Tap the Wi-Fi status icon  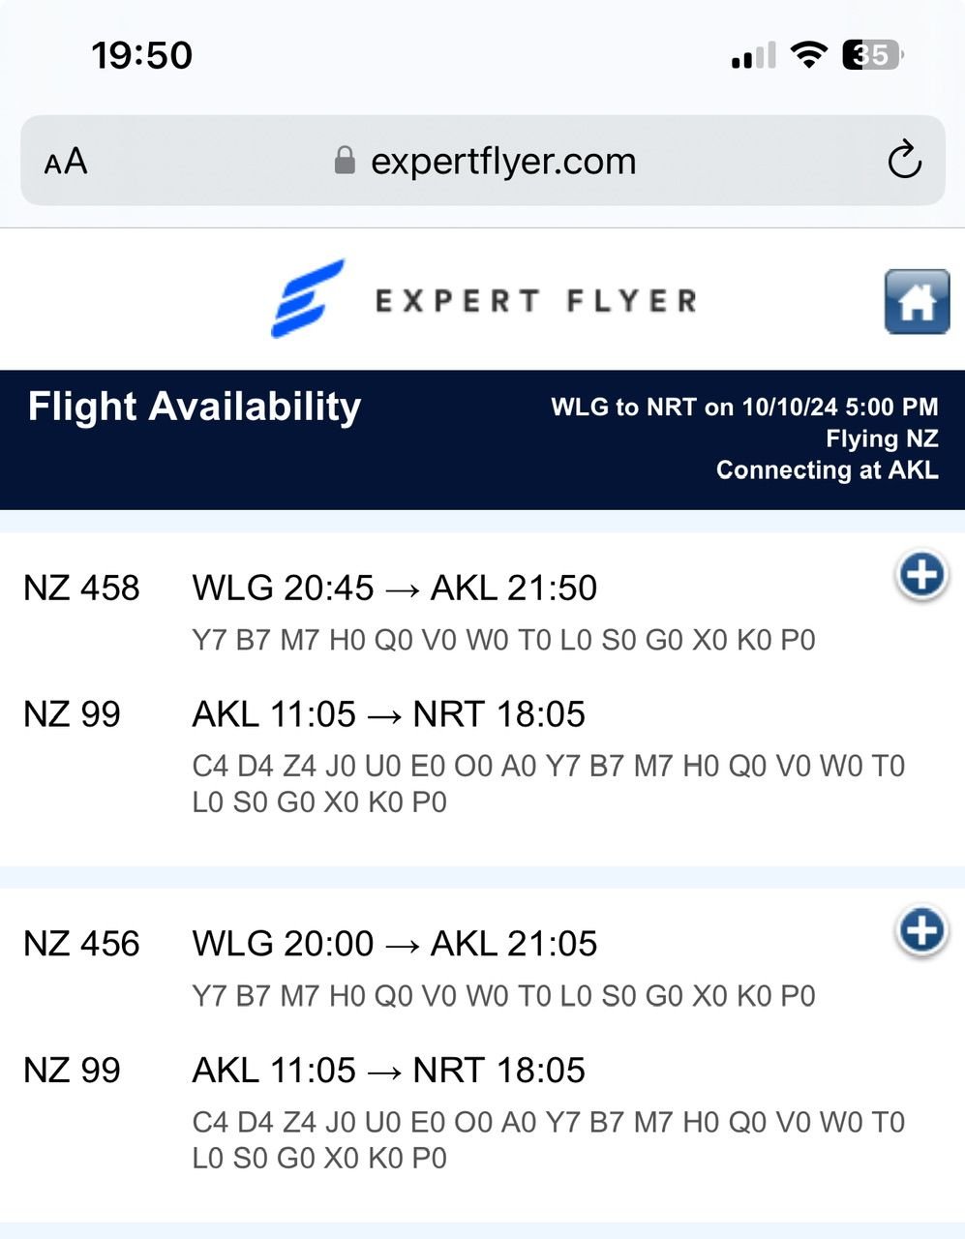808,55
